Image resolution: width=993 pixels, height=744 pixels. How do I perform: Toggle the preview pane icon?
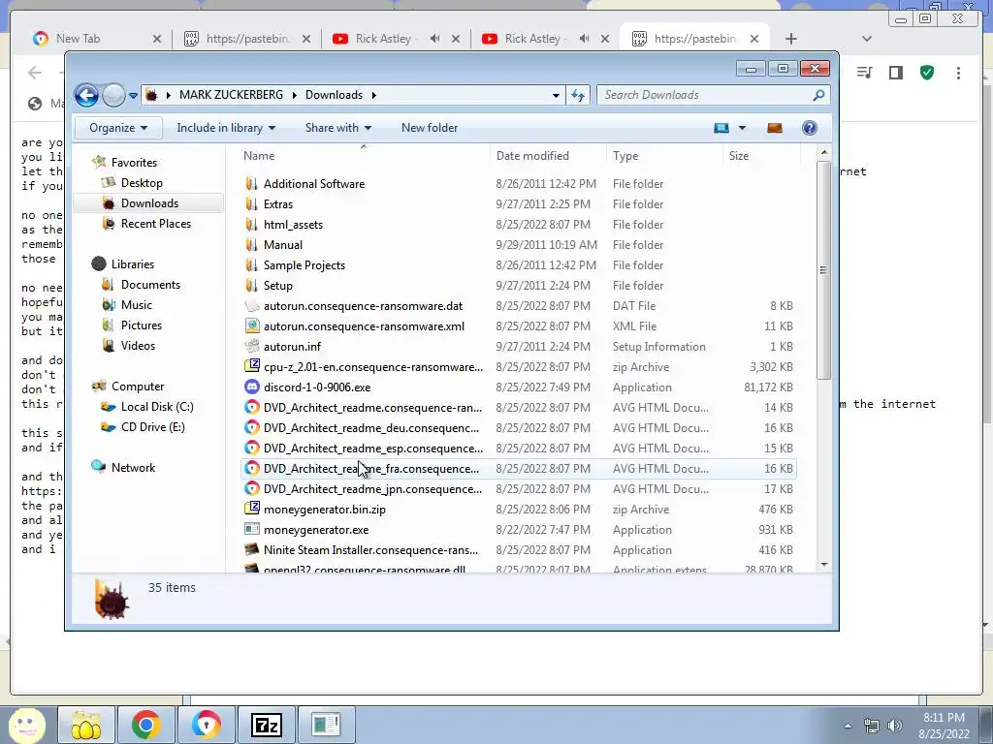coord(775,128)
